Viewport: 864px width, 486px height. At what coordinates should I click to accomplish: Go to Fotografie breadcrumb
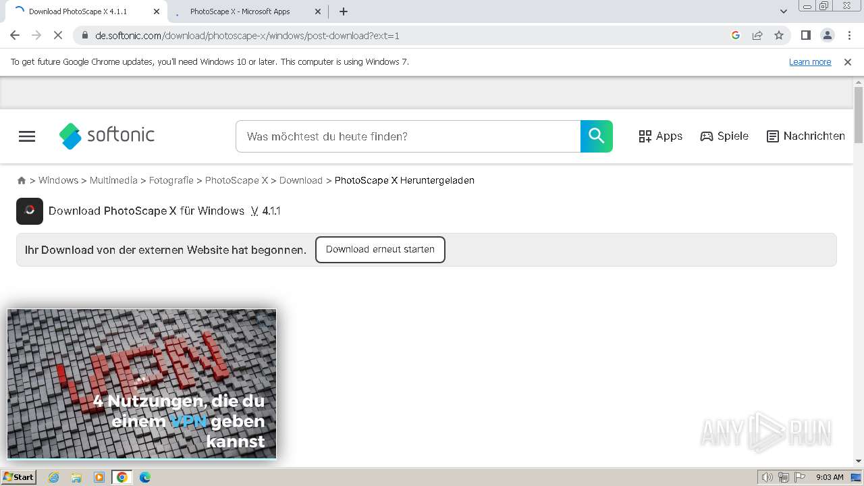point(171,180)
